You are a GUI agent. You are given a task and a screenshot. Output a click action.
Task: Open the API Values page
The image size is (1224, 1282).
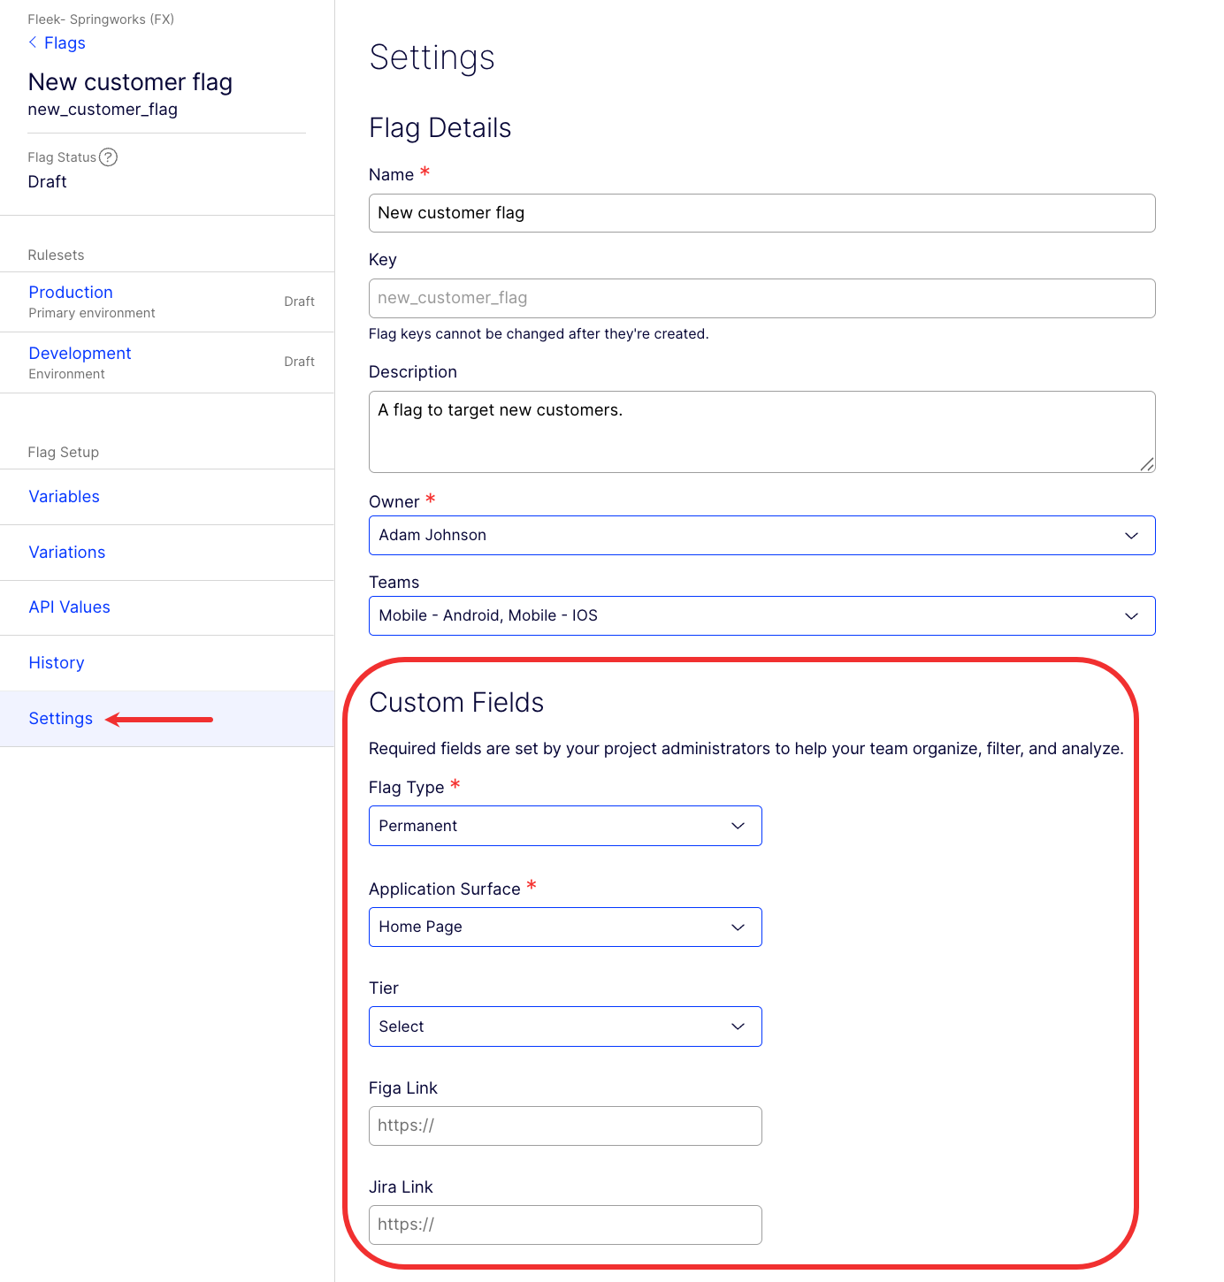(x=69, y=607)
